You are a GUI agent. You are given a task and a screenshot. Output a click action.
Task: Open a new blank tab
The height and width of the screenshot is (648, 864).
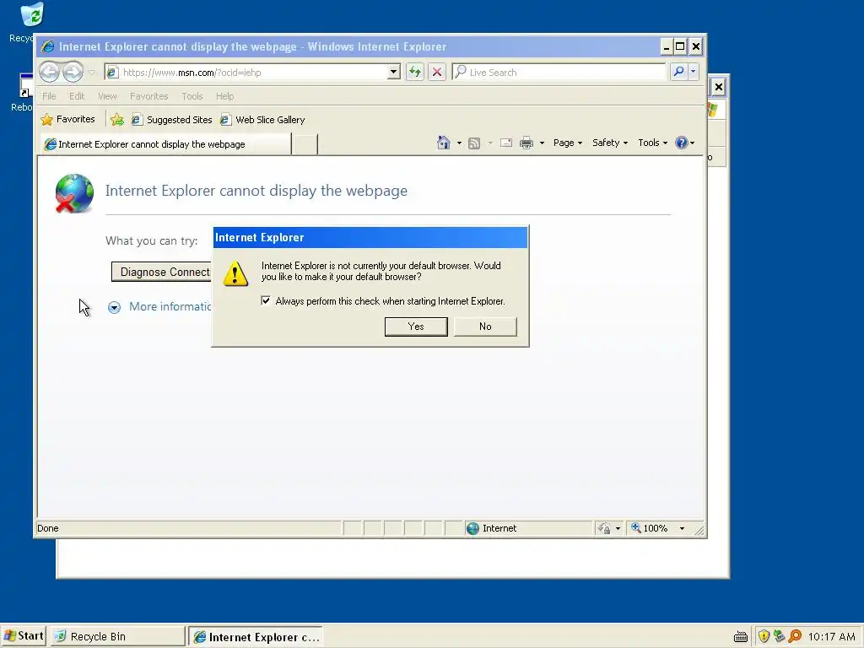point(305,144)
